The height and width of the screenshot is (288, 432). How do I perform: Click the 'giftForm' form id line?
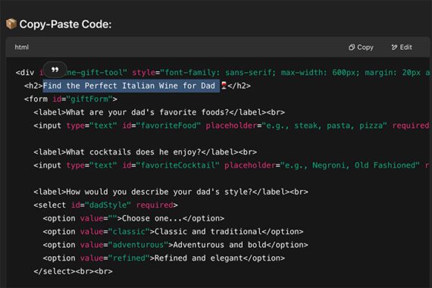coord(70,99)
